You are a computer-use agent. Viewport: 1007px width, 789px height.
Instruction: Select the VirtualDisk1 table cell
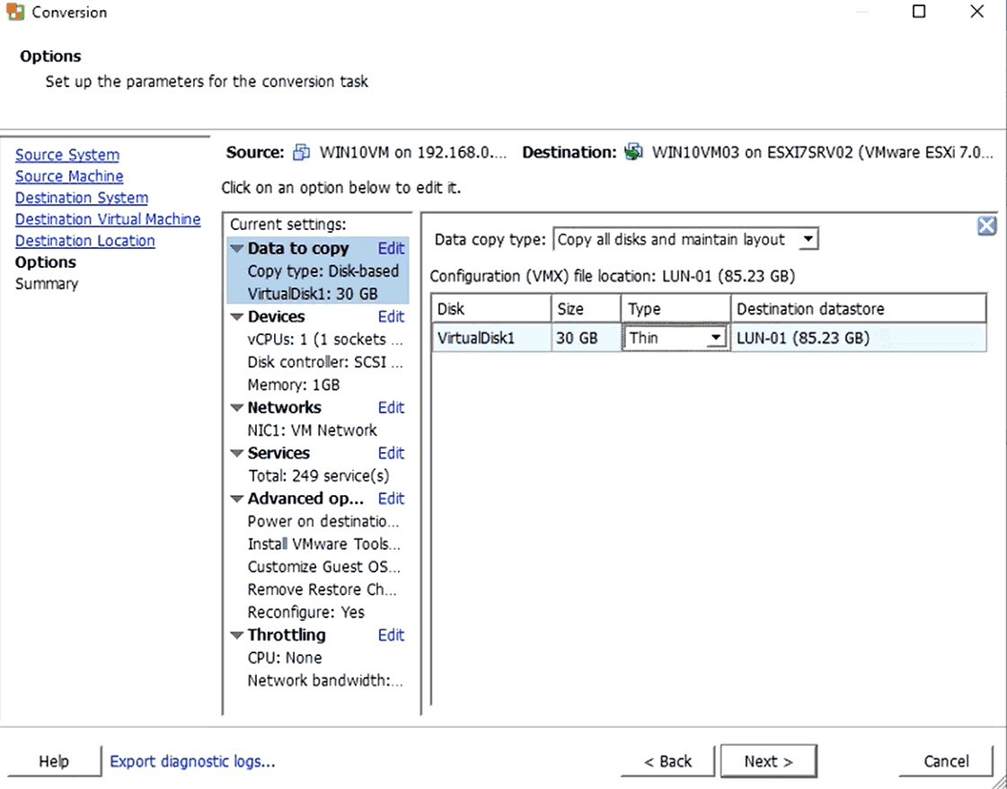tap(491, 338)
